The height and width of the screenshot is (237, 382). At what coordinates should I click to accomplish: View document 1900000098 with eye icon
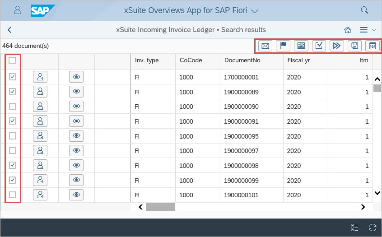tap(76, 165)
